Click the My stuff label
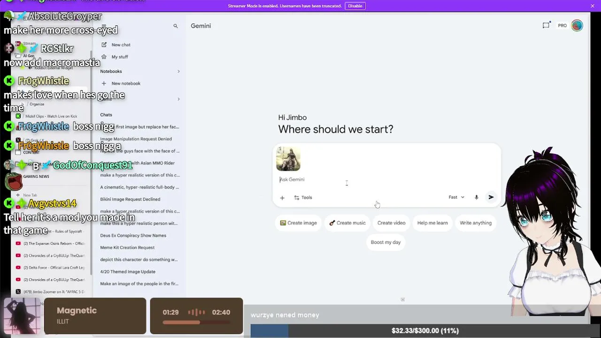The image size is (601, 338). [x=120, y=57]
